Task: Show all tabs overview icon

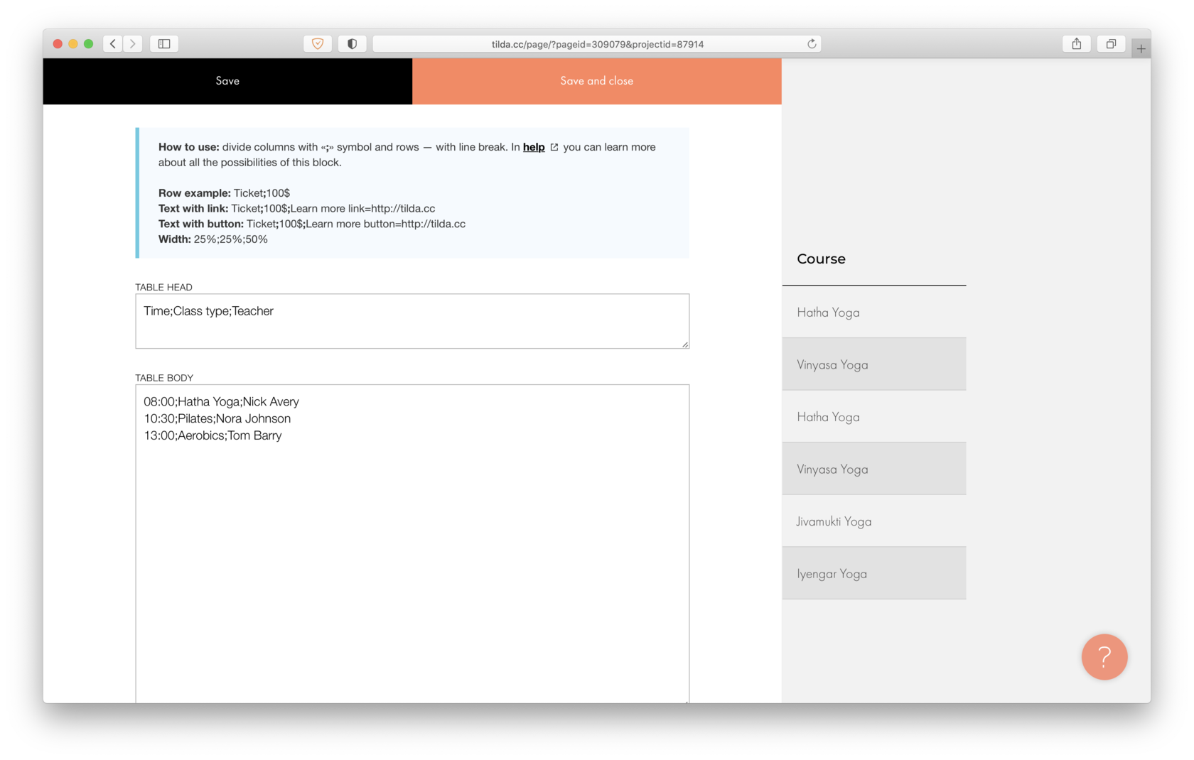Action: tap(1111, 44)
